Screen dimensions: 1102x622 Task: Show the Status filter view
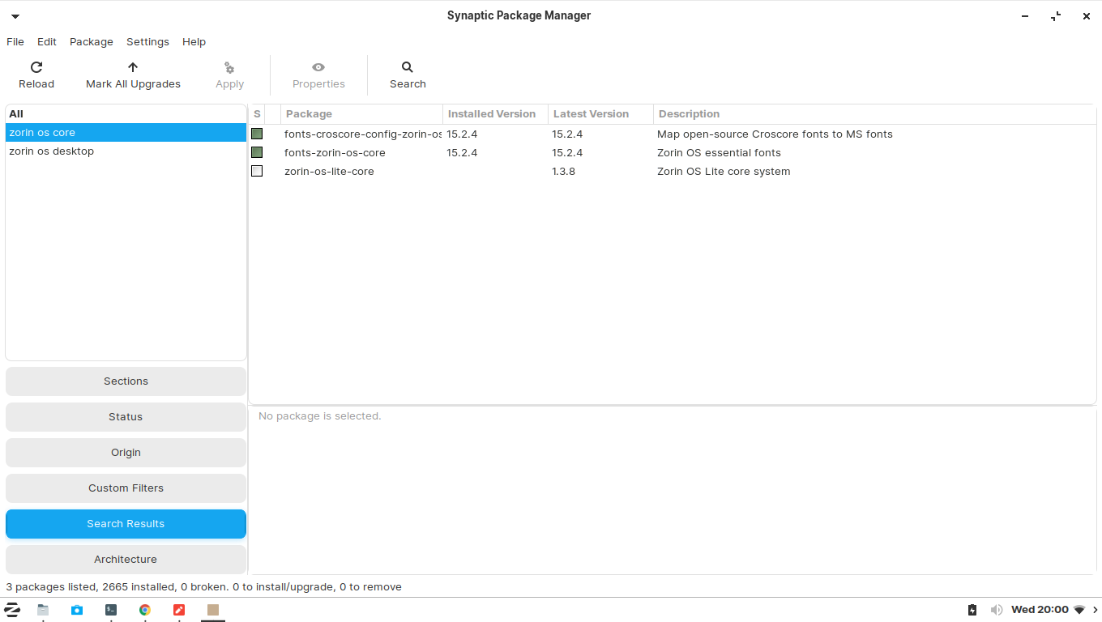pyautogui.click(x=126, y=417)
